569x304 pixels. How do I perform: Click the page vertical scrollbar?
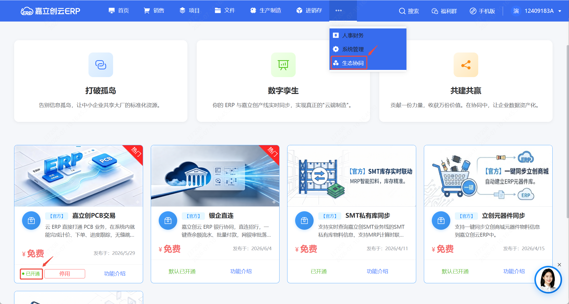pyautogui.click(x=567, y=131)
